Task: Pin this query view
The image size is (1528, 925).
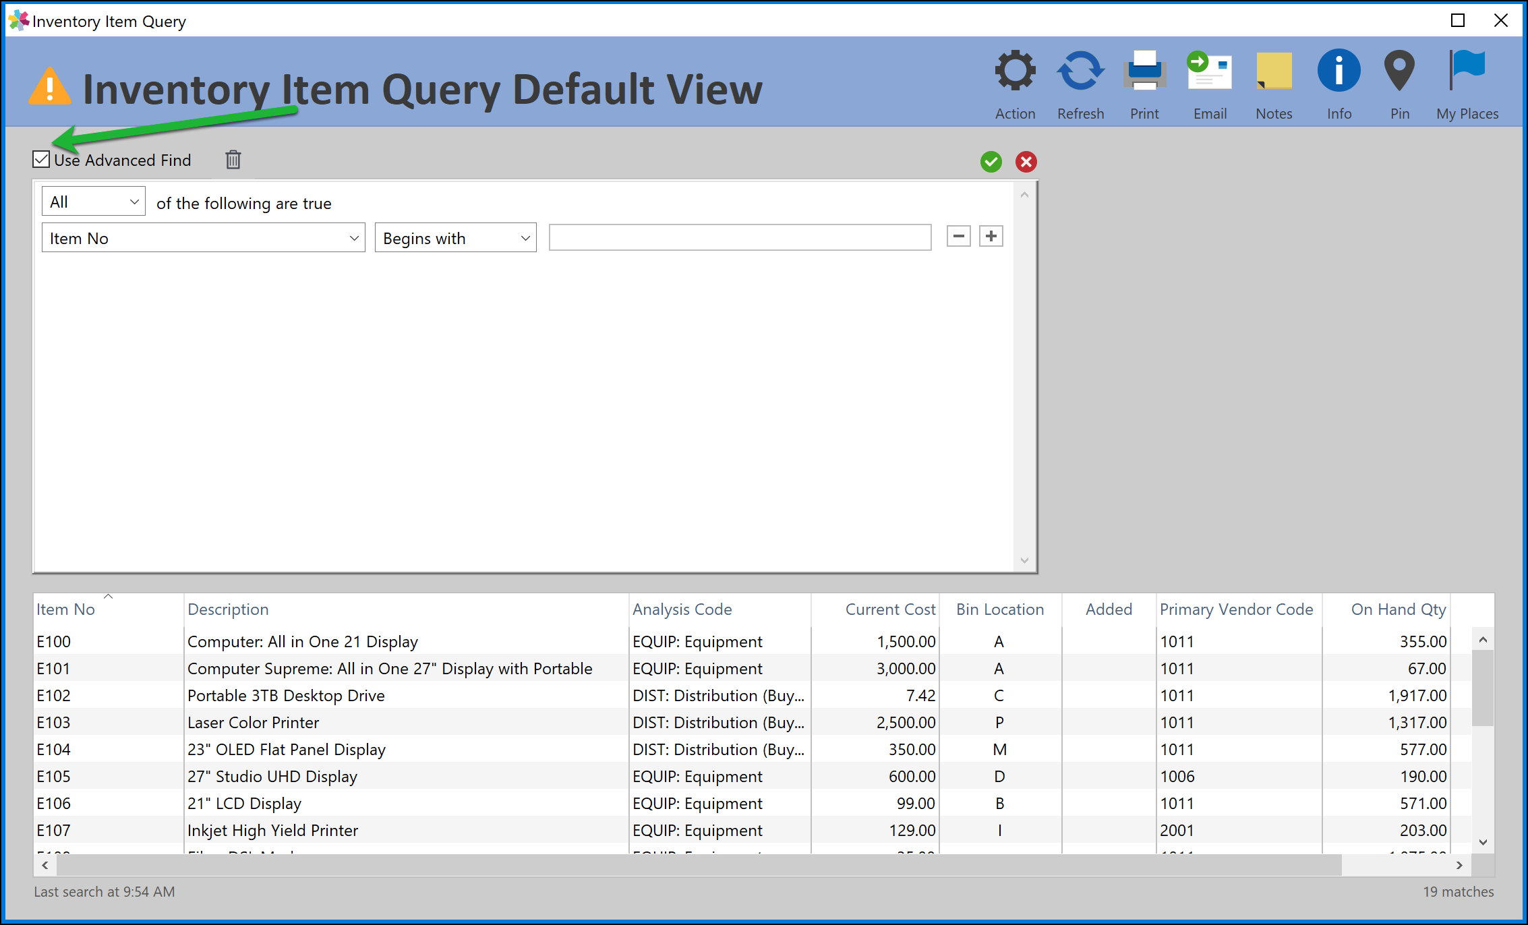Action: click(1399, 71)
